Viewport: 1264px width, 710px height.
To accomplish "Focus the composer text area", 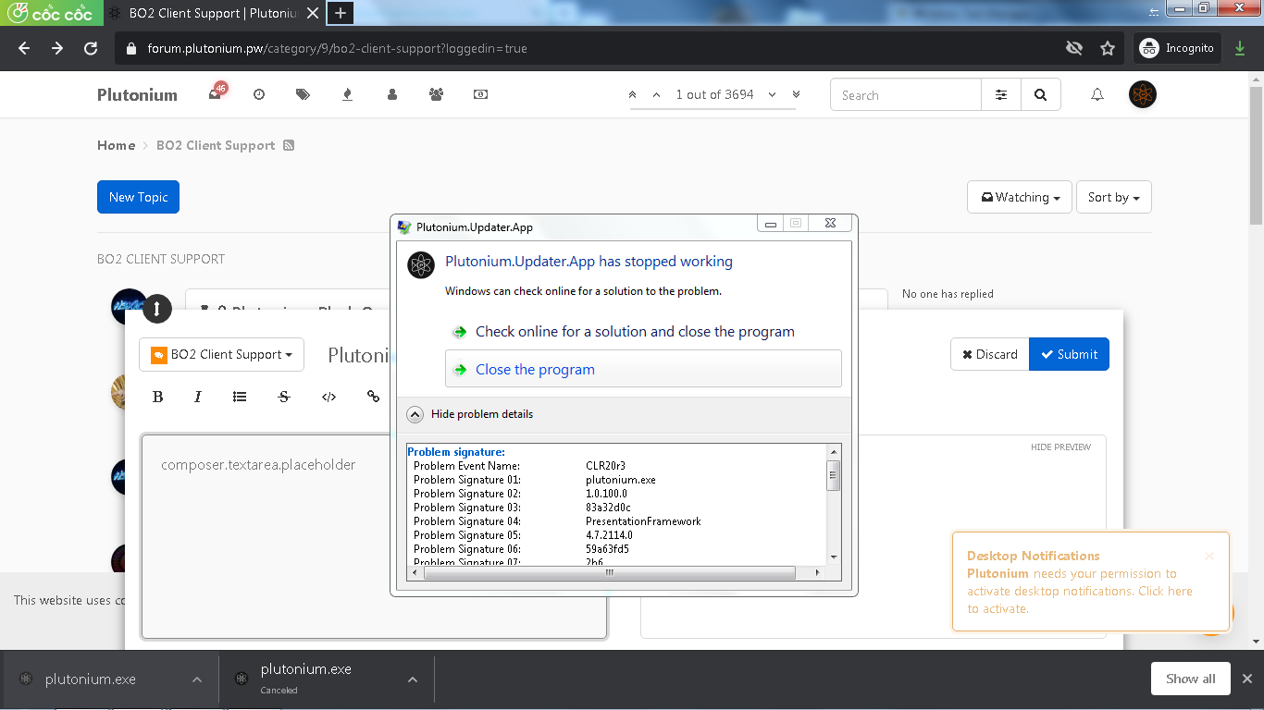I will coord(374,536).
